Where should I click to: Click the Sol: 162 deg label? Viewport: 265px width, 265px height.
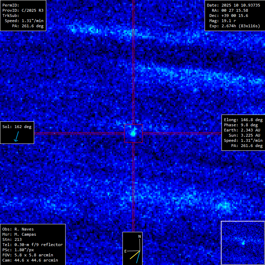pyautogui.click(x=17, y=127)
